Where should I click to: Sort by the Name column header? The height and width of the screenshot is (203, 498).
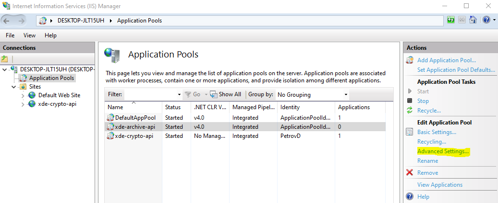pyautogui.click(x=115, y=107)
